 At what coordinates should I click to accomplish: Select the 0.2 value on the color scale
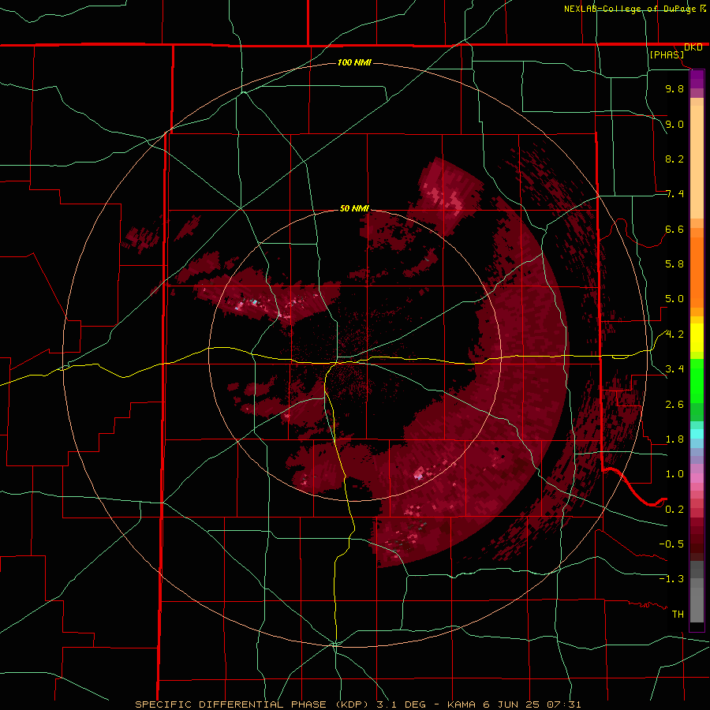[674, 510]
